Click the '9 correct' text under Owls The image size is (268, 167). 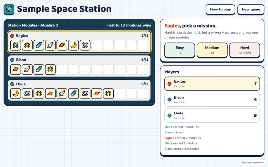pos(180,118)
